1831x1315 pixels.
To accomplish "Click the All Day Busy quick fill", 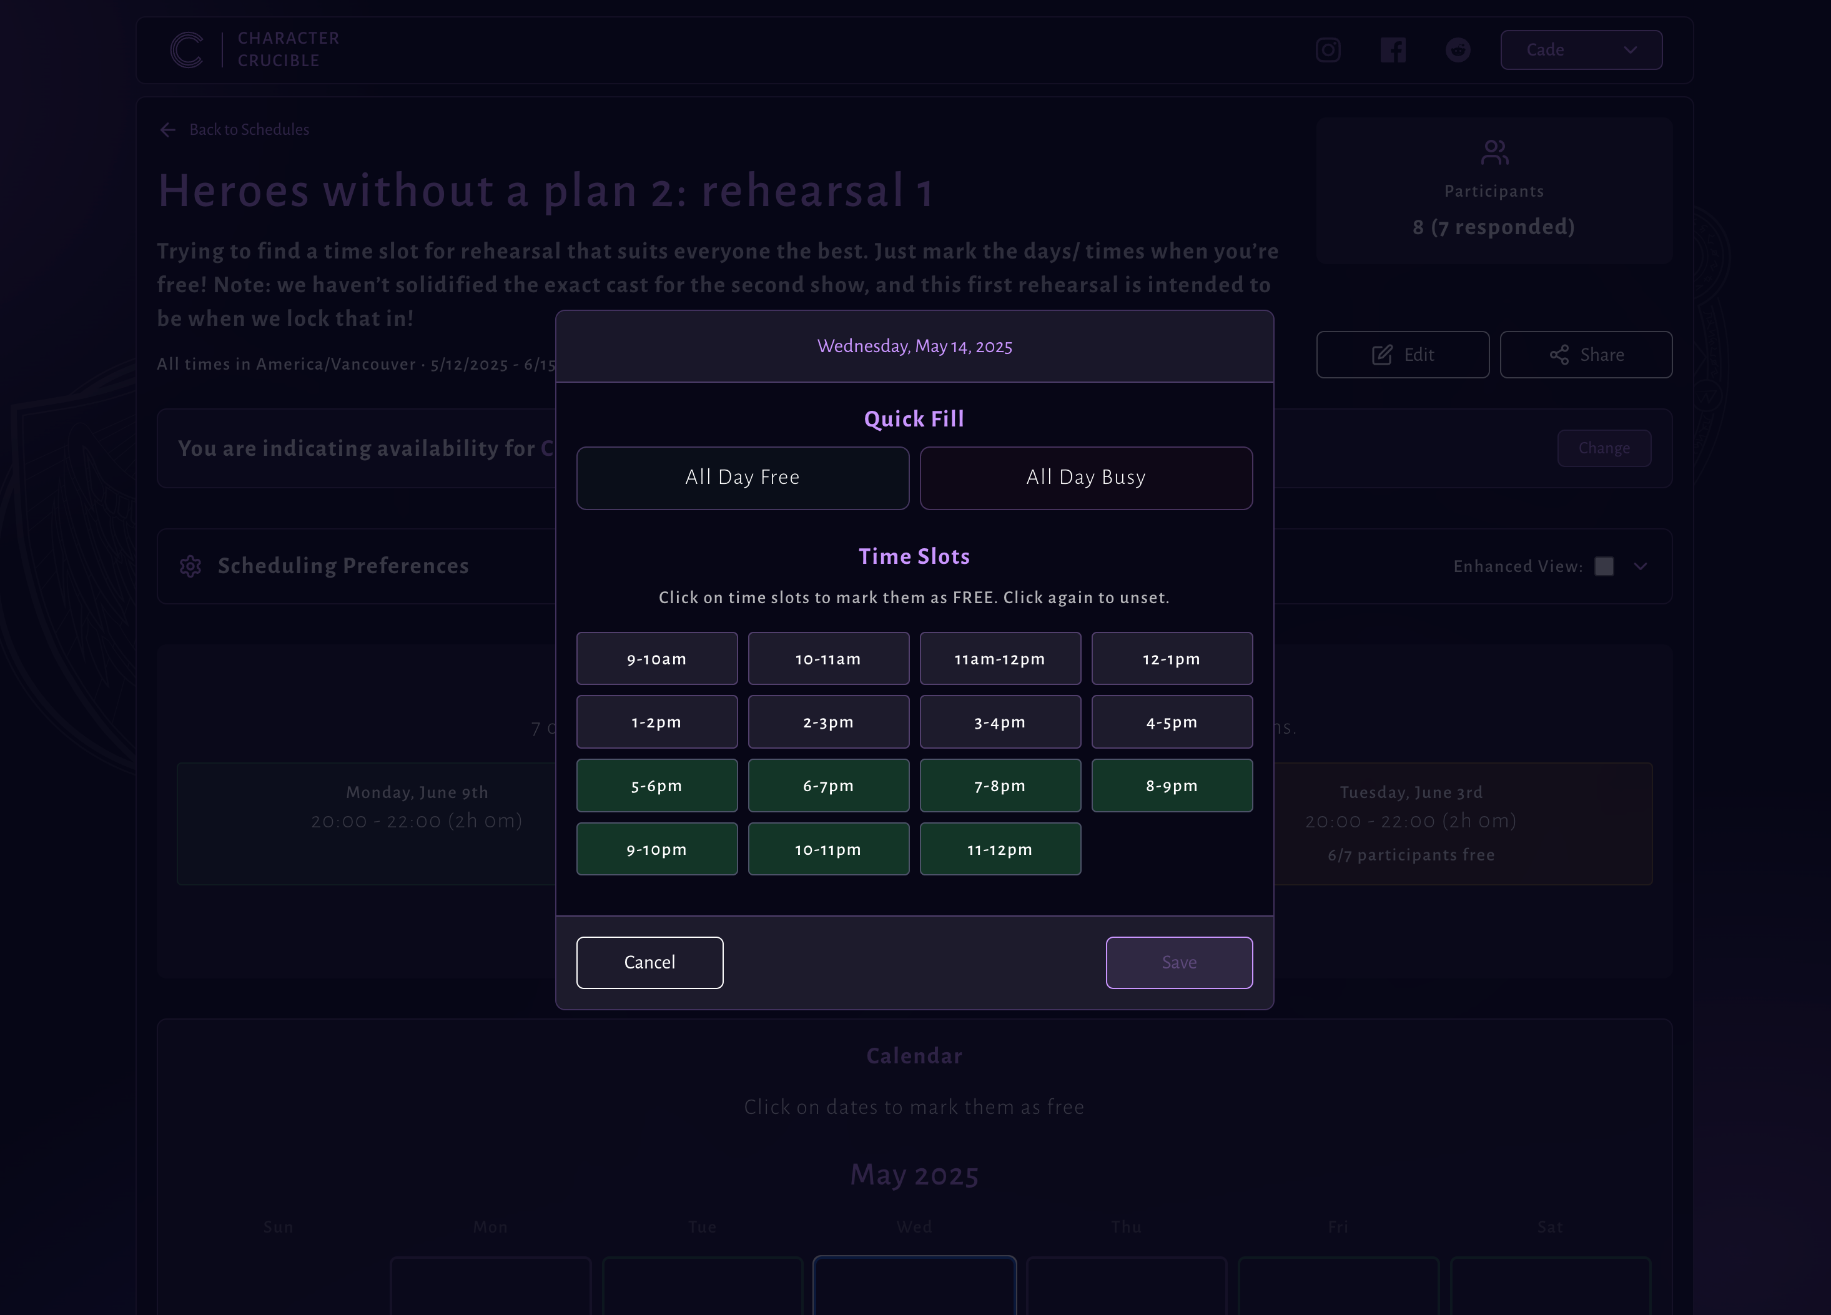I will (x=1086, y=477).
